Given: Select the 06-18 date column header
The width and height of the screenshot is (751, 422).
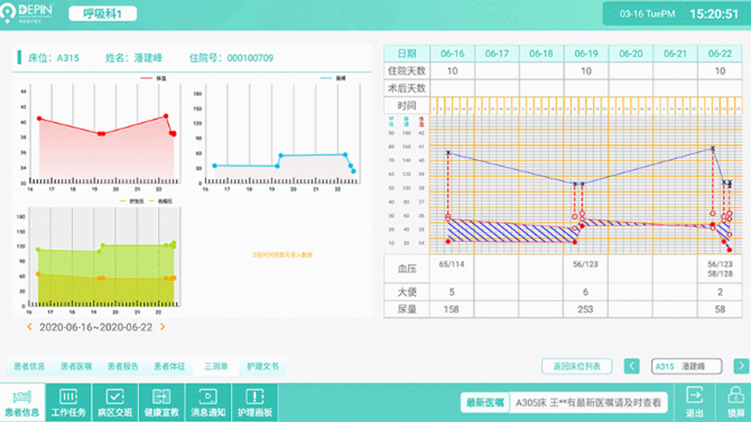Looking at the screenshot, I should tap(541, 54).
